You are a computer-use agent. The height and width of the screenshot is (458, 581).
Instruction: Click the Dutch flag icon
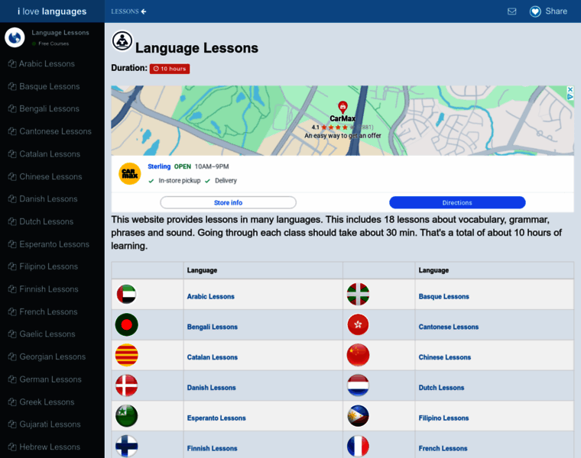(x=358, y=385)
